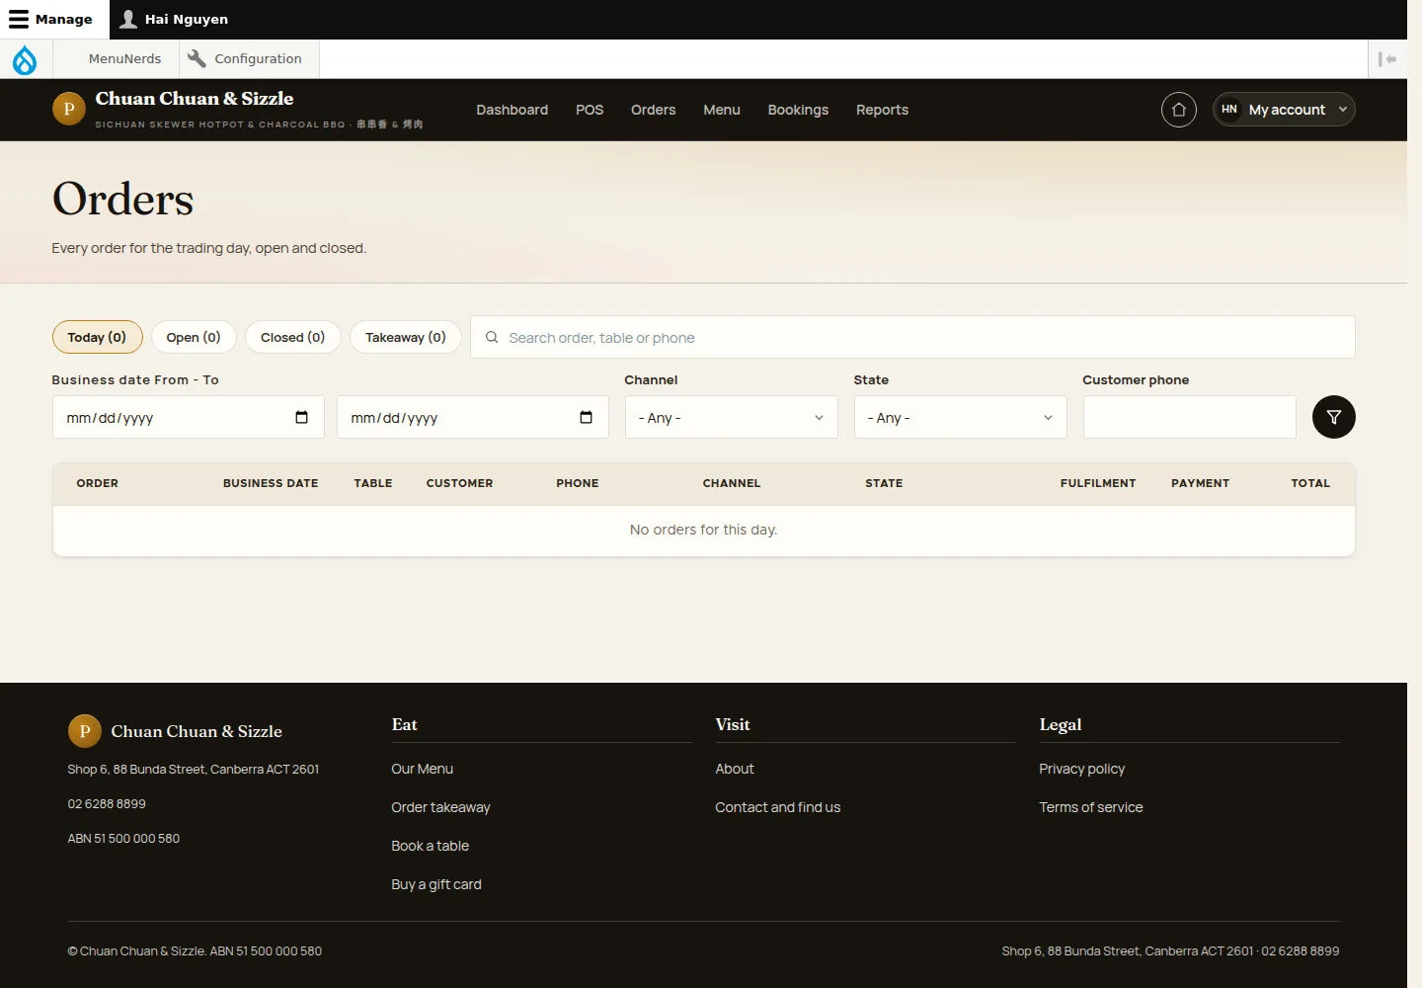The height and width of the screenshot is (988, 1422).
Task: Click the Total column header
Action: click(1310, 483)
